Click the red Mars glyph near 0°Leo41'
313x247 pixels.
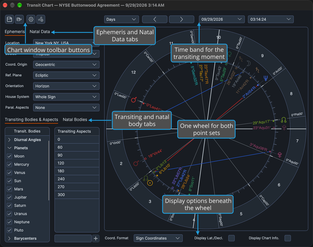pyautogui.click(x=134, y=100)
